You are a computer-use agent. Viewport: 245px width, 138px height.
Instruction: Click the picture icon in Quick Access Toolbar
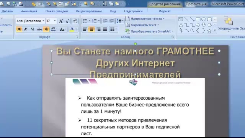coord(21,3)
